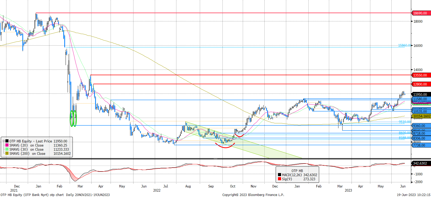Image resolution: width=431 pixels, height=197 pixels.
Task: Click the Mar 2022 label on time axis
Action: 80,186
